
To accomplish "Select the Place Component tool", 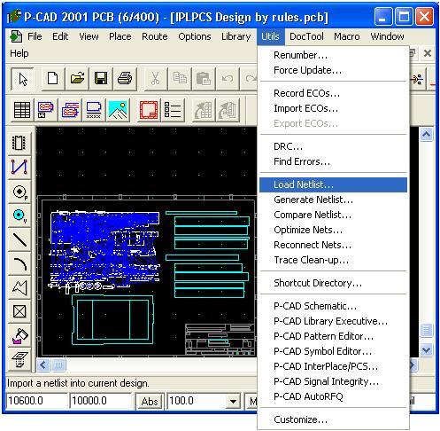I will coord(19,143).
